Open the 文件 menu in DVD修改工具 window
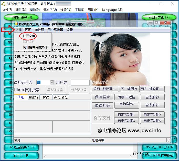 pyautogui.click(x=18, y=30)
